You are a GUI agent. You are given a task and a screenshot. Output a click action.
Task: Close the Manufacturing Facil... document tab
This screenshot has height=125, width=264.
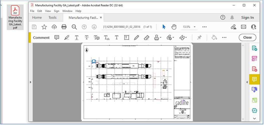101,18
